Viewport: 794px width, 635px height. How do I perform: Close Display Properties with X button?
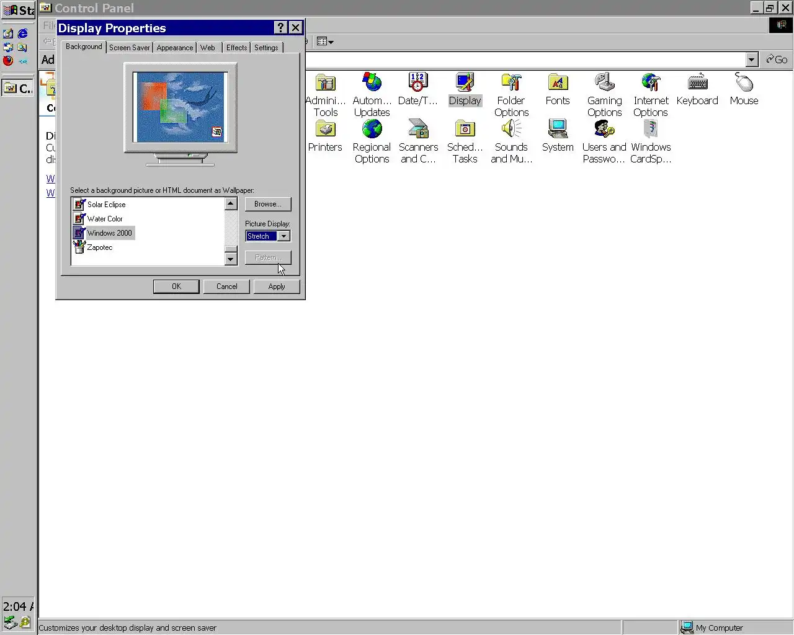click(296, 28)
